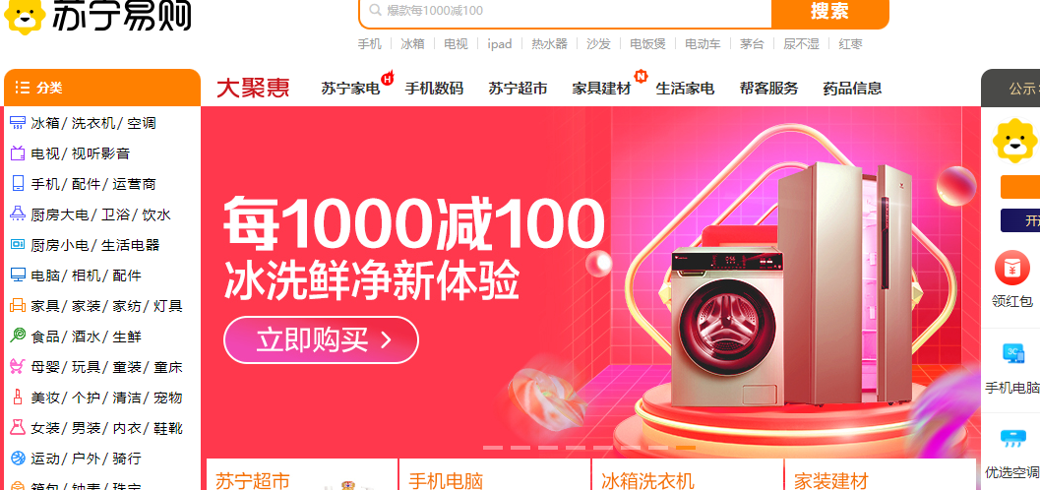Click the phone icon beside 手机
The width and height of the screenshot is (1040, 490).
18,184
